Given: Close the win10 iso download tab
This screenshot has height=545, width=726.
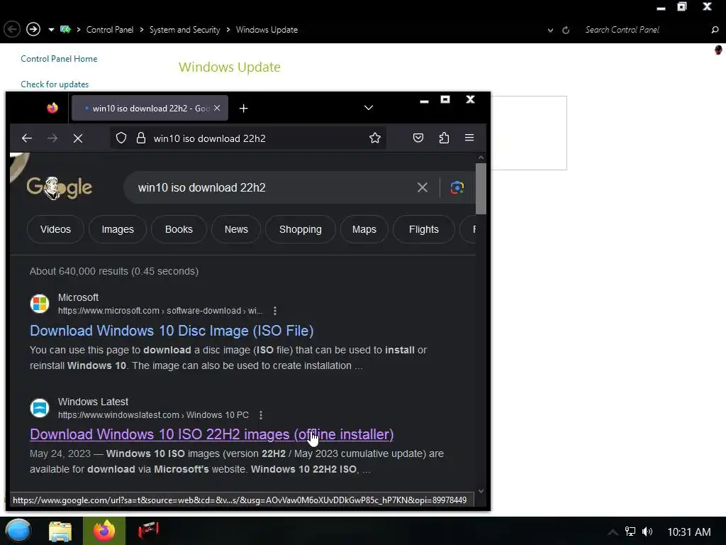Looking at the screenshot, I should [x=217, y=108].
